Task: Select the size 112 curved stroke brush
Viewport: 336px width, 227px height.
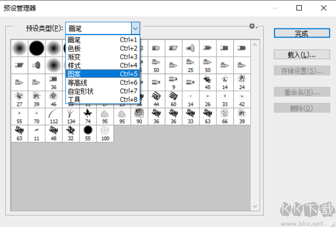Action: 54,115
